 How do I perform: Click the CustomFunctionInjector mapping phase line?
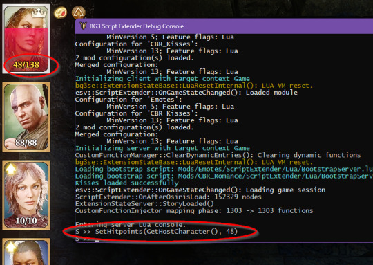[x=194, y=210]
